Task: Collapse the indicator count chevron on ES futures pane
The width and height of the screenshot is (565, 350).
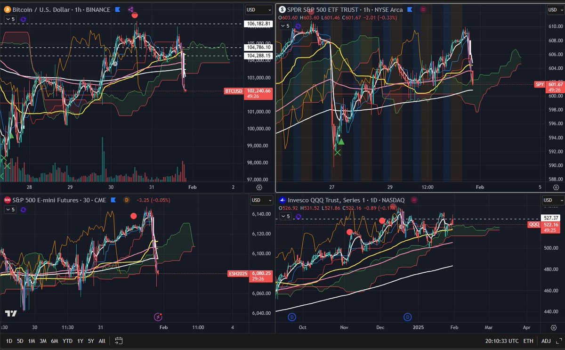Action: (x=8, y=210)
